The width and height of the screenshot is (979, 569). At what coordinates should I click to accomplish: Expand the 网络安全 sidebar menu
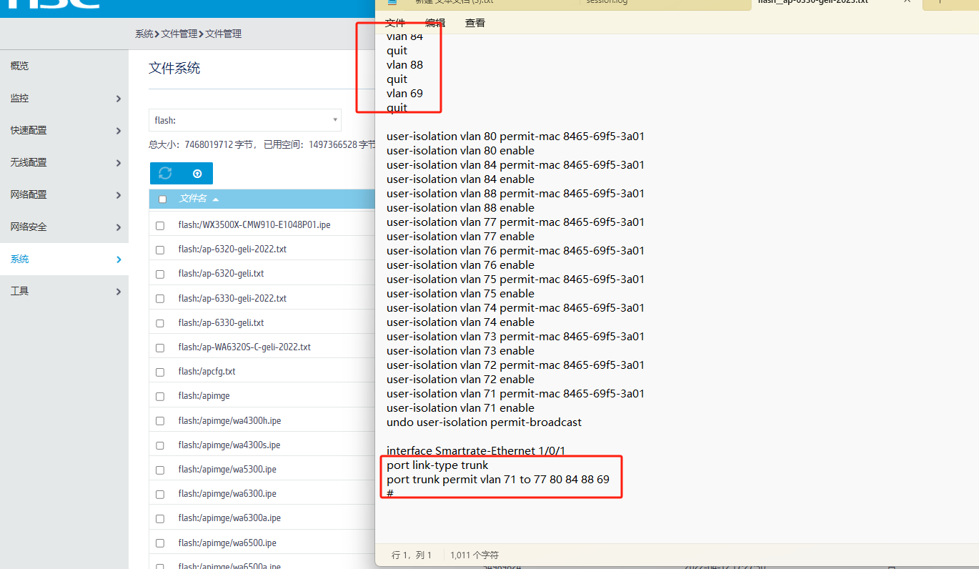point(64,227)
